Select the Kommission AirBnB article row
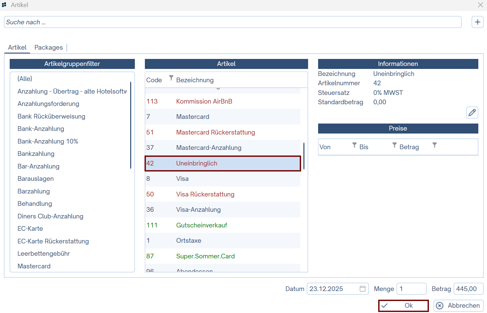The height and width of the screenshot is (313, 487). [204, 102]
